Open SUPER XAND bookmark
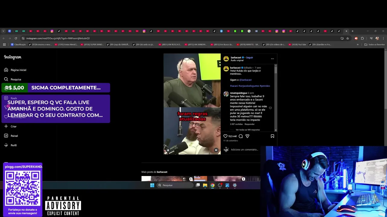387x217 pixels. tap(92, 45)
